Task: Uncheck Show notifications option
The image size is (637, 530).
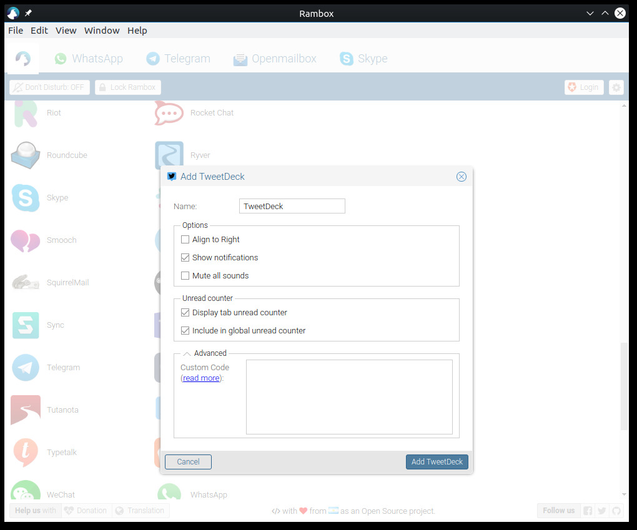Action: pos(185,257)
